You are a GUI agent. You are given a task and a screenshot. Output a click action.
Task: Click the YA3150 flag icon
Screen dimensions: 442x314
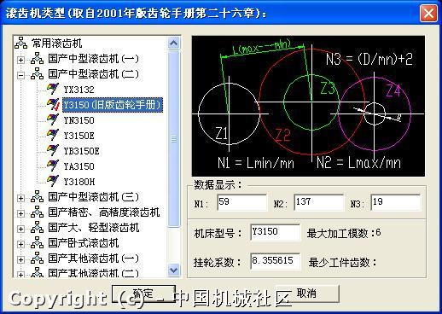(x=53, y=166)
